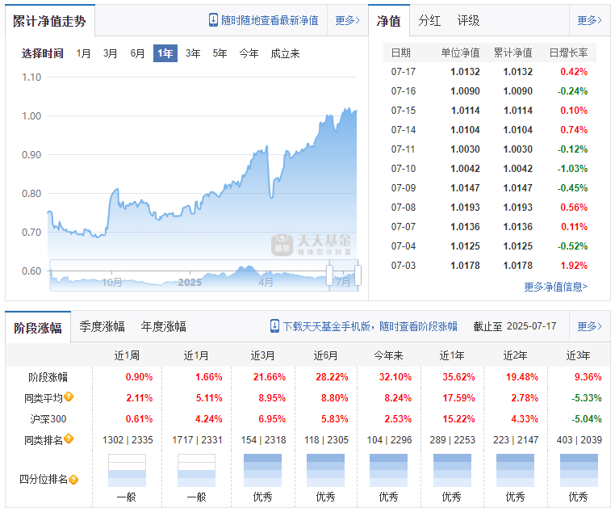This screenshot has width=615, height=512.
Task: Open the 随时随地查看最新净值 link
Action: click(270, 20)
